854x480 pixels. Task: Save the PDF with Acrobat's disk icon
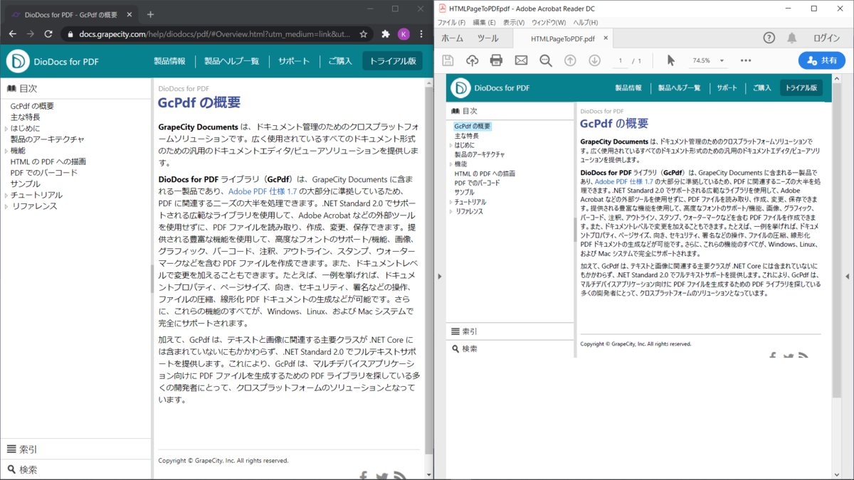pos(448,60)
